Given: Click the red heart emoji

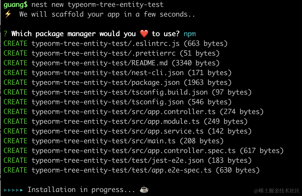Looking at the screenshot, I should [x=144, y=34].
